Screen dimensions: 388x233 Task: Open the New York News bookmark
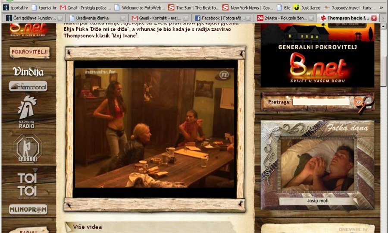click(x=248, y=8)
